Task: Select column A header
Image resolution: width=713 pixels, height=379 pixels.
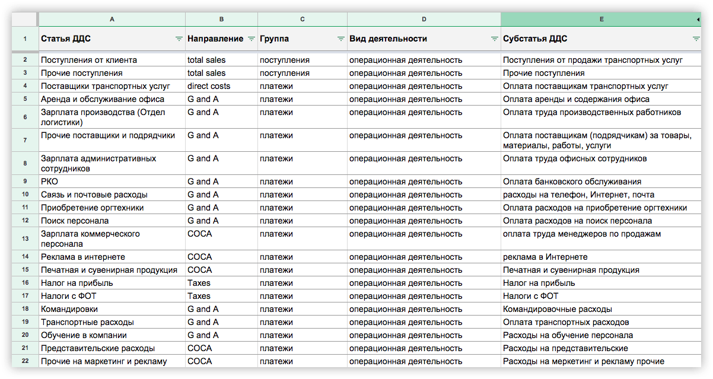Action: pyautogui.click(x=112, y=20)
